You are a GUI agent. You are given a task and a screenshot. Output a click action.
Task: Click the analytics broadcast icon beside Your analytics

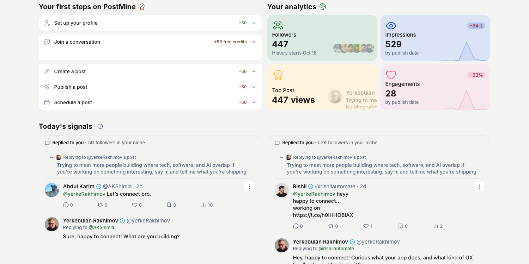click(322, 7)
